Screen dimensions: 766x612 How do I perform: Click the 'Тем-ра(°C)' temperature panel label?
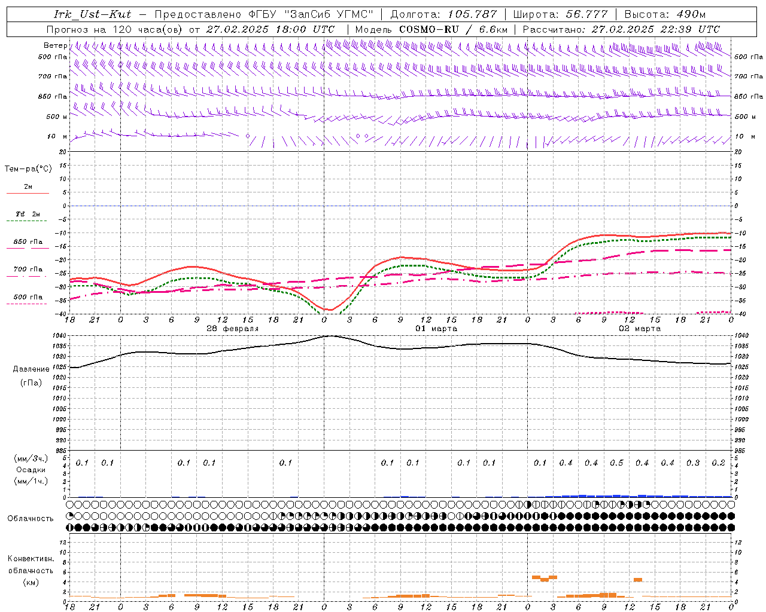point(28,169)
